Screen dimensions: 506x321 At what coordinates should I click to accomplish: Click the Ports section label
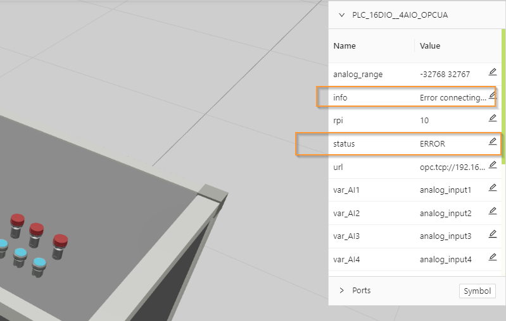pyautogui.click(x=362, y=291)
